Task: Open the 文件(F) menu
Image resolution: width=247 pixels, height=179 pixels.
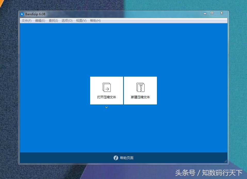Action: [26, 20]
